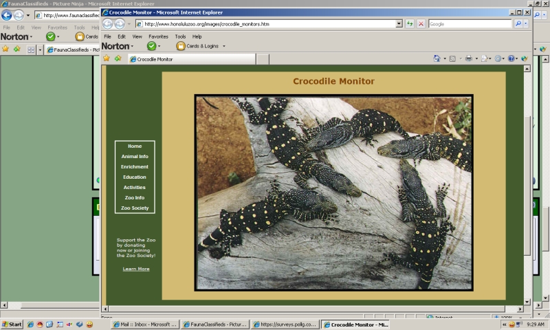Click the crocodile monitors photo
Image resolution: width=550 pixels, height=330 pixels.
click(x=333, y=192)
